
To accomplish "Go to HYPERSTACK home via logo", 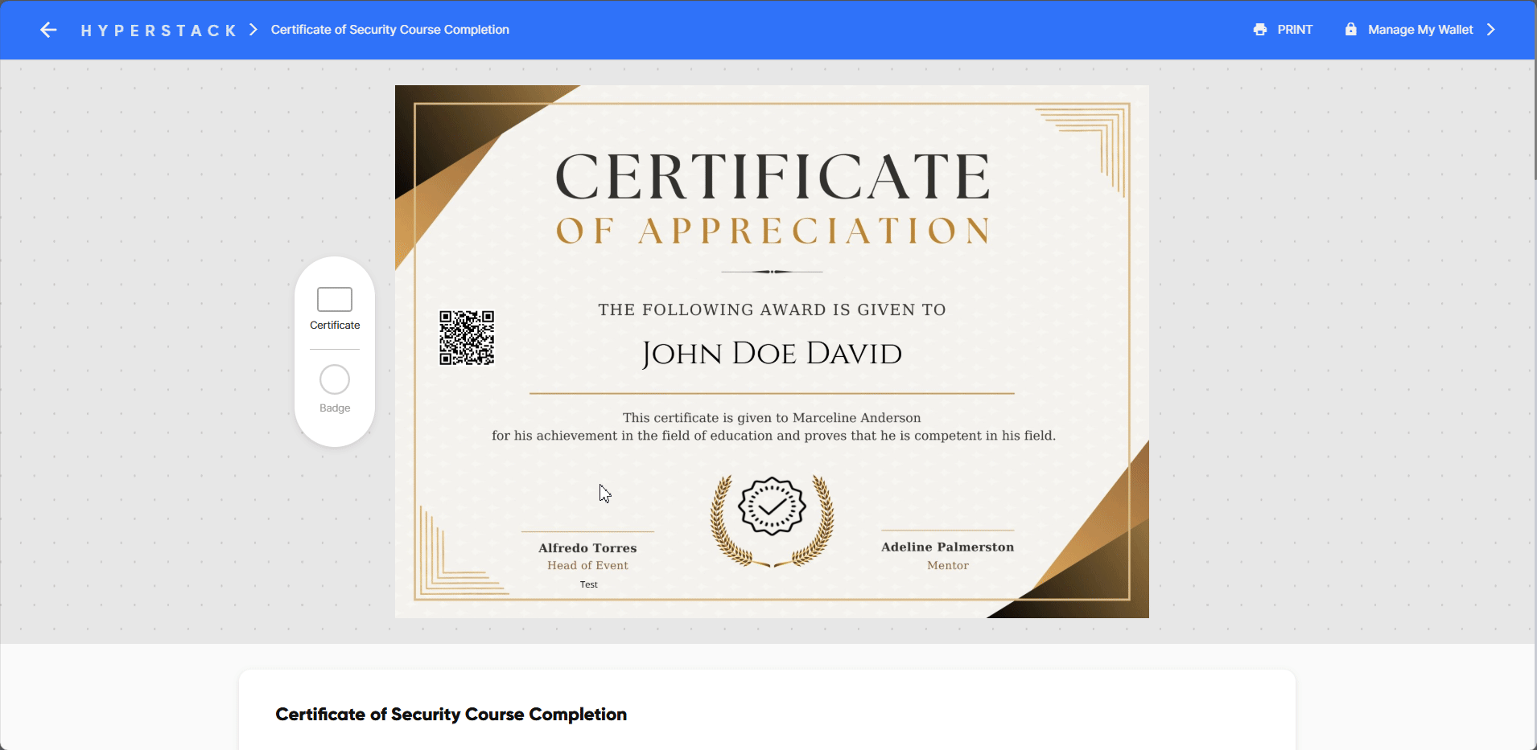I will click(159, 31).
